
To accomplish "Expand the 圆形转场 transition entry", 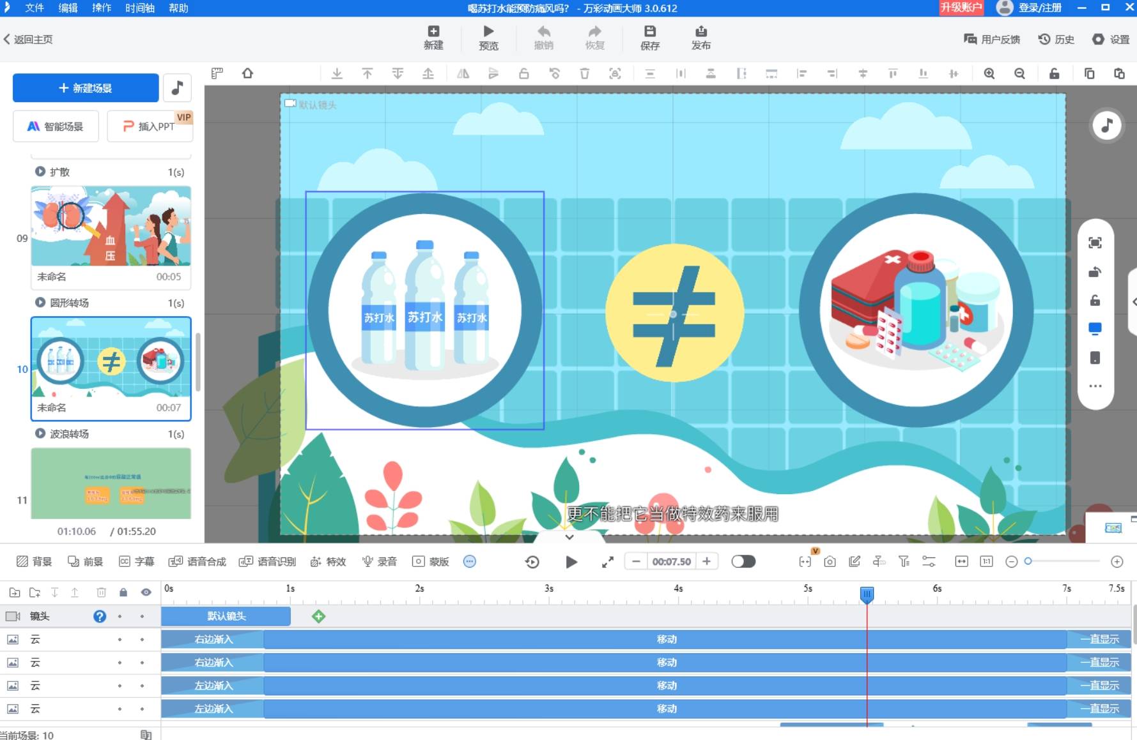I will click(40, 303).
